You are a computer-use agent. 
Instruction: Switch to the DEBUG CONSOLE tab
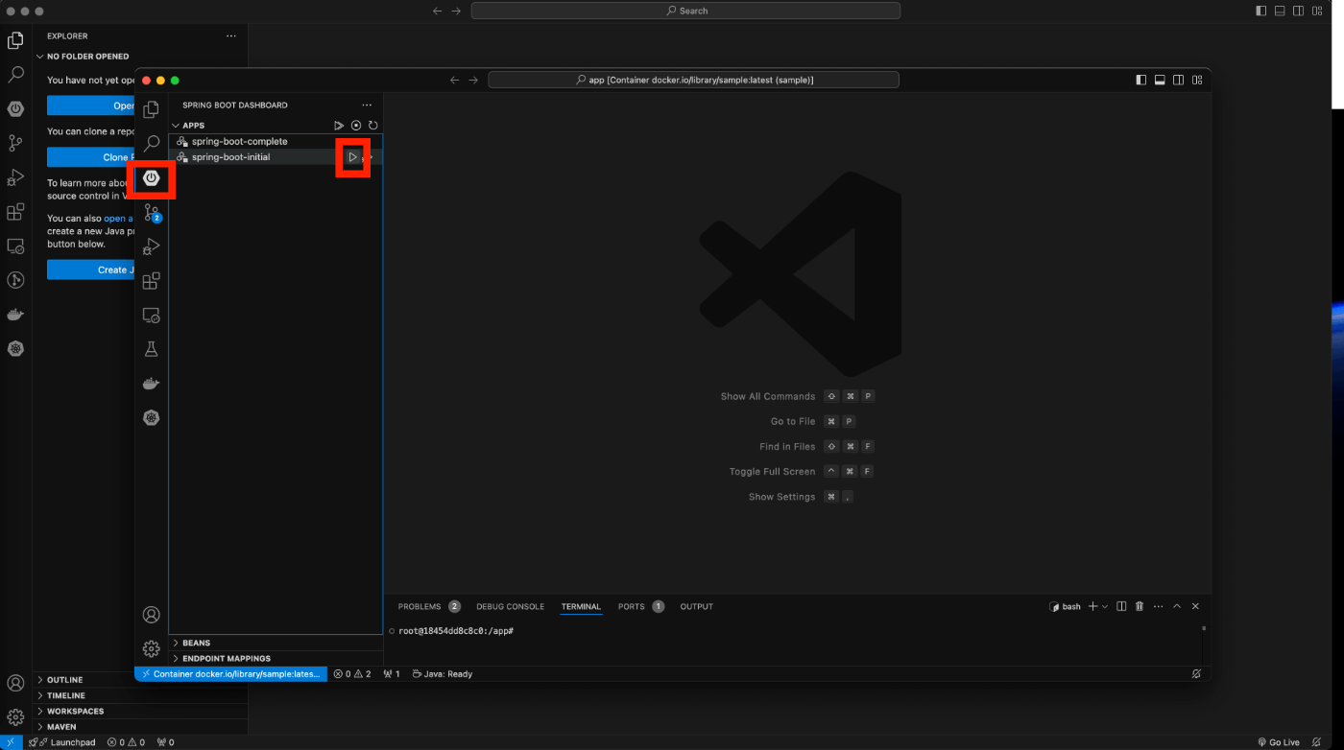511,606
